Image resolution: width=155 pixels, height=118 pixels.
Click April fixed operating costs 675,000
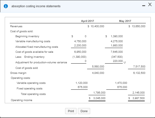[83, 87]
